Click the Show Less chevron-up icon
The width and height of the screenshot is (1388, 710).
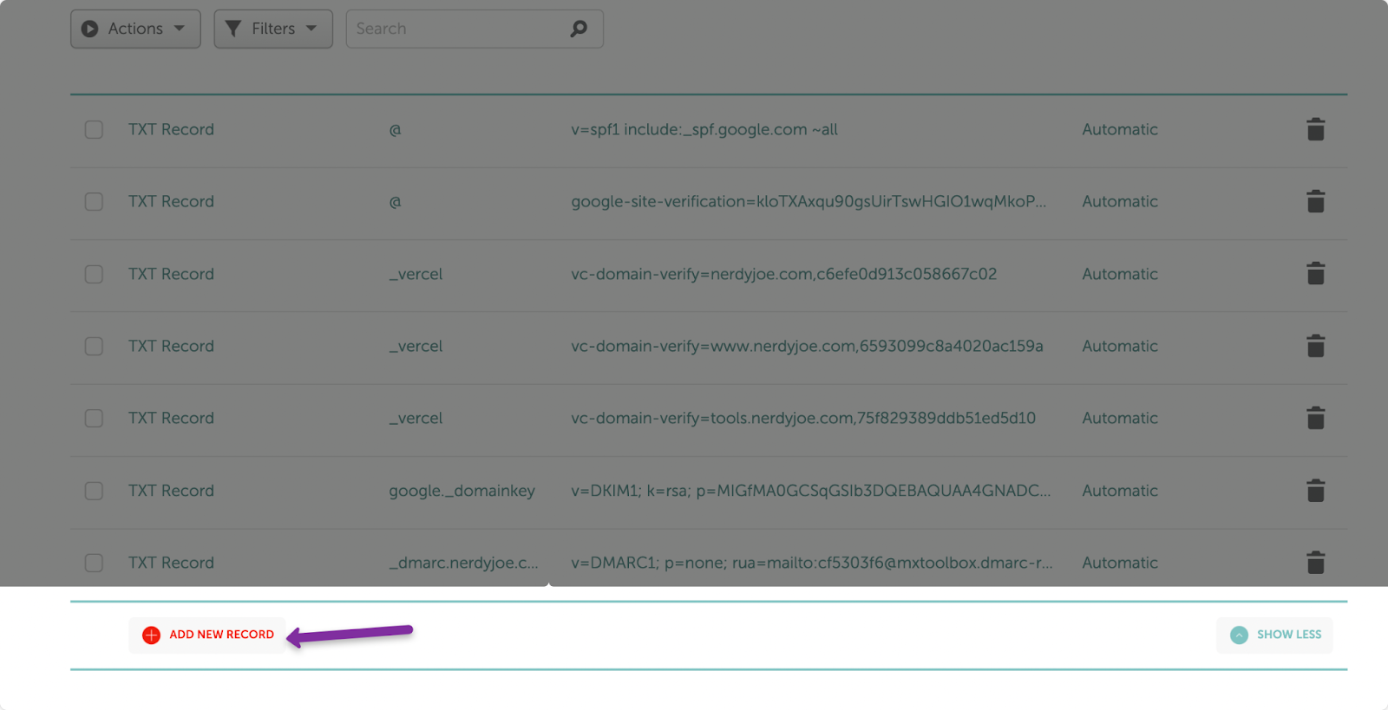click(1239, 635)
